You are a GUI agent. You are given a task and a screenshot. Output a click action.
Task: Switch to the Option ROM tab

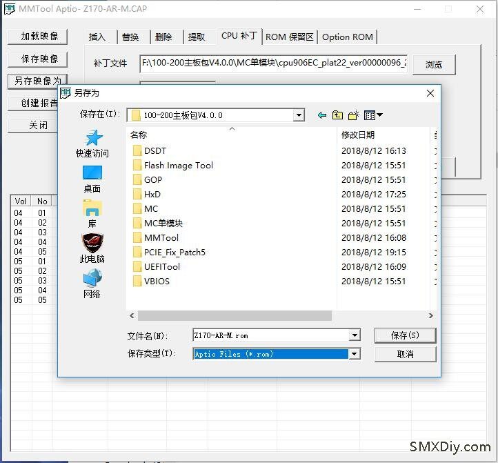pos(348,37)
